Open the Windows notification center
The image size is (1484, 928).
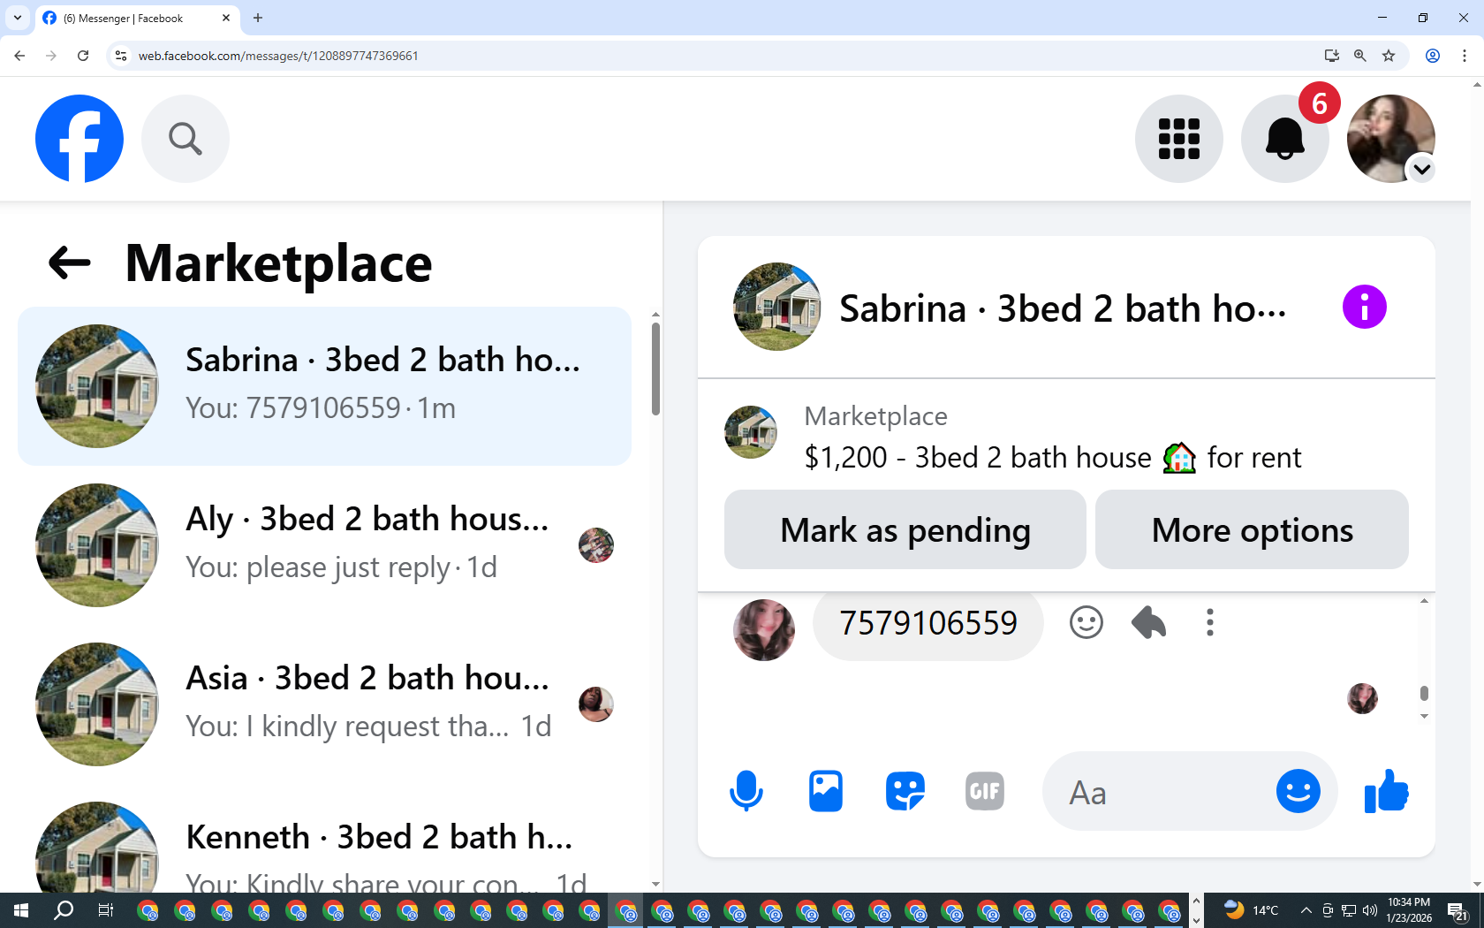1457,910
